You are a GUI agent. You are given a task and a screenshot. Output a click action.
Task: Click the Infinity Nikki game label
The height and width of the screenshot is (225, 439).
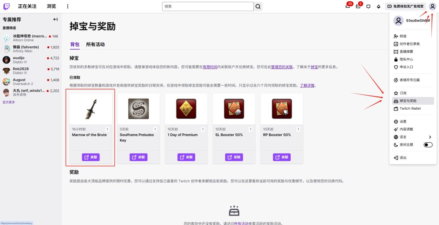[22, 51]
